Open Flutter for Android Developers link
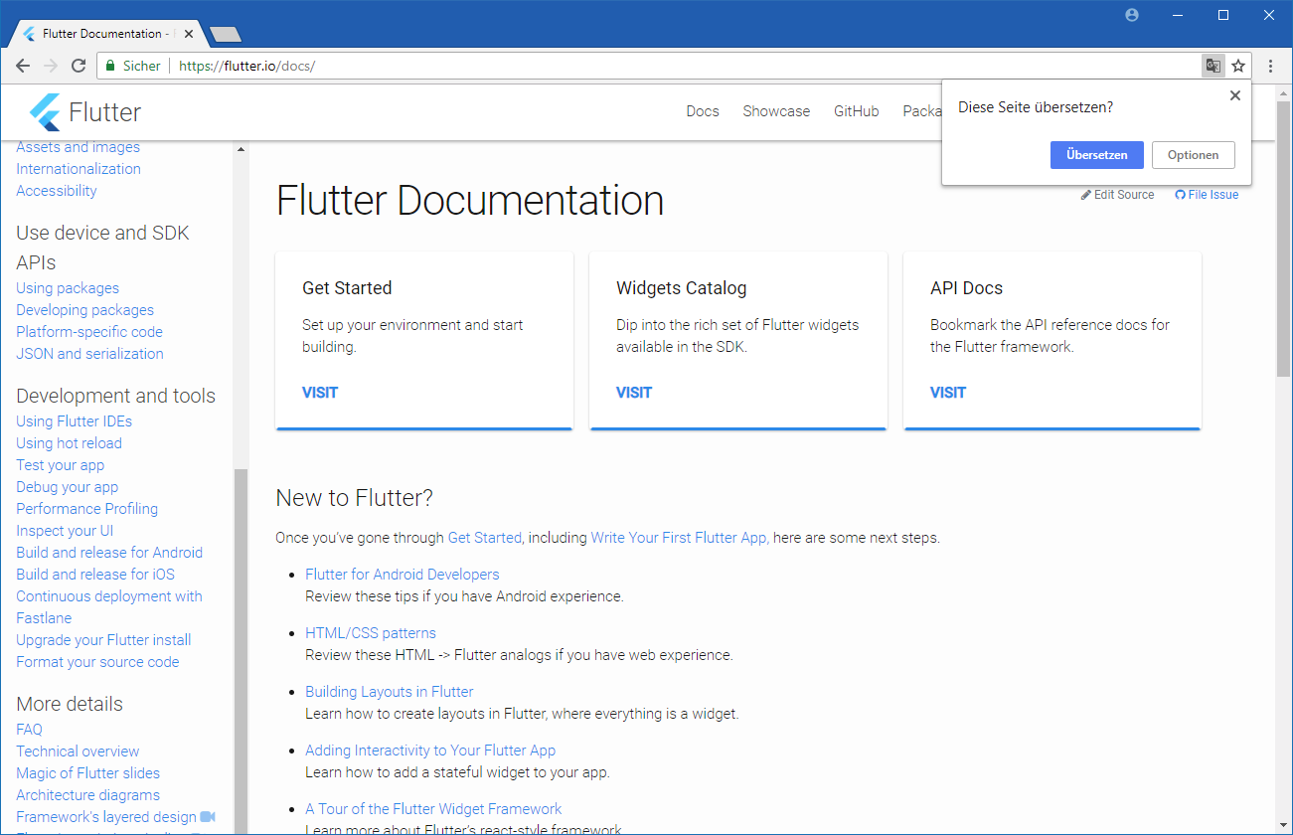 click(403, 575)
